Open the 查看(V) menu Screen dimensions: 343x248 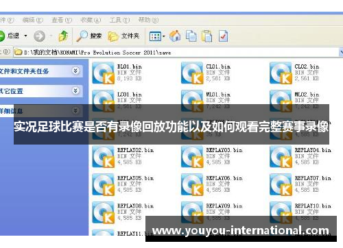coord(62,20)
